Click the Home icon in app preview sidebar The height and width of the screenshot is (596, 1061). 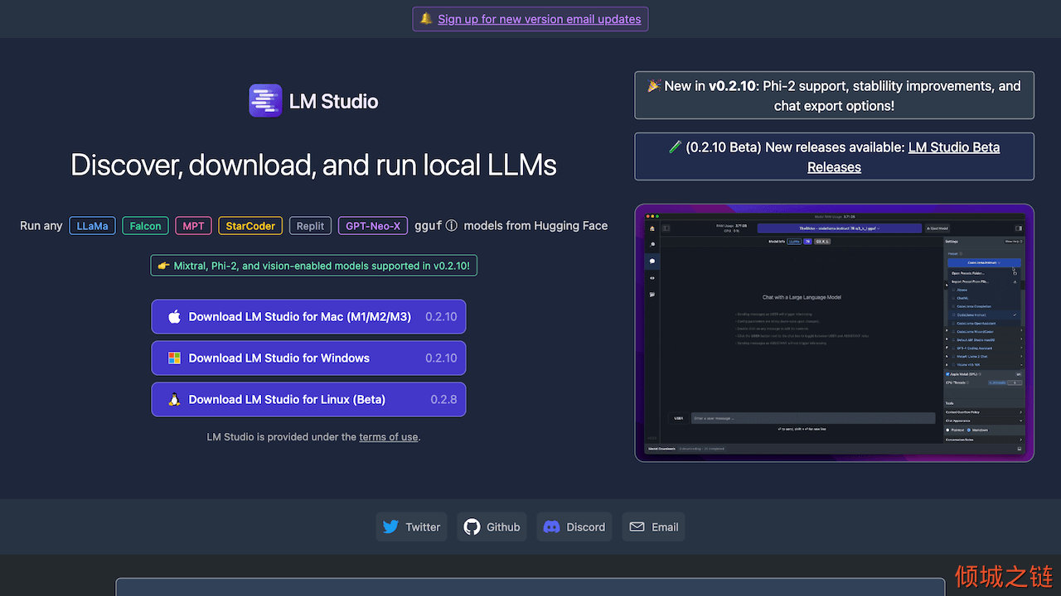(652, 228)
